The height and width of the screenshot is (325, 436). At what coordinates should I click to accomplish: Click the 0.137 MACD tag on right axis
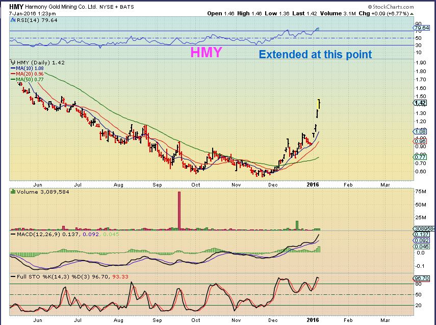422,235
